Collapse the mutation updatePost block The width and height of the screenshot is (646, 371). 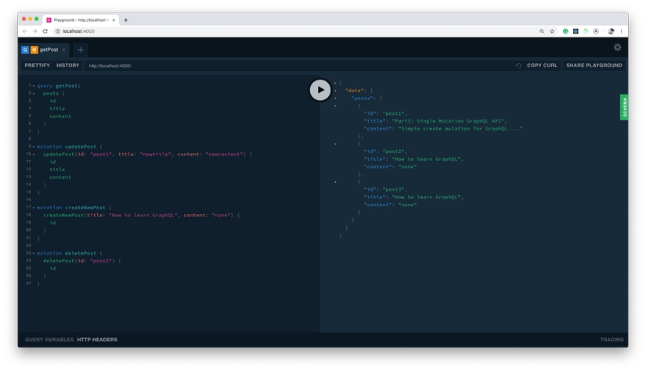click(34, 147)
